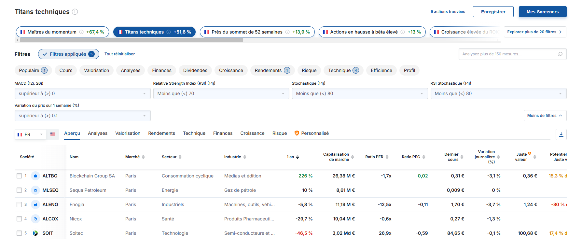Open the Risque filter category
Viewport: 582px width, 239px height.
tap(309, 70)
